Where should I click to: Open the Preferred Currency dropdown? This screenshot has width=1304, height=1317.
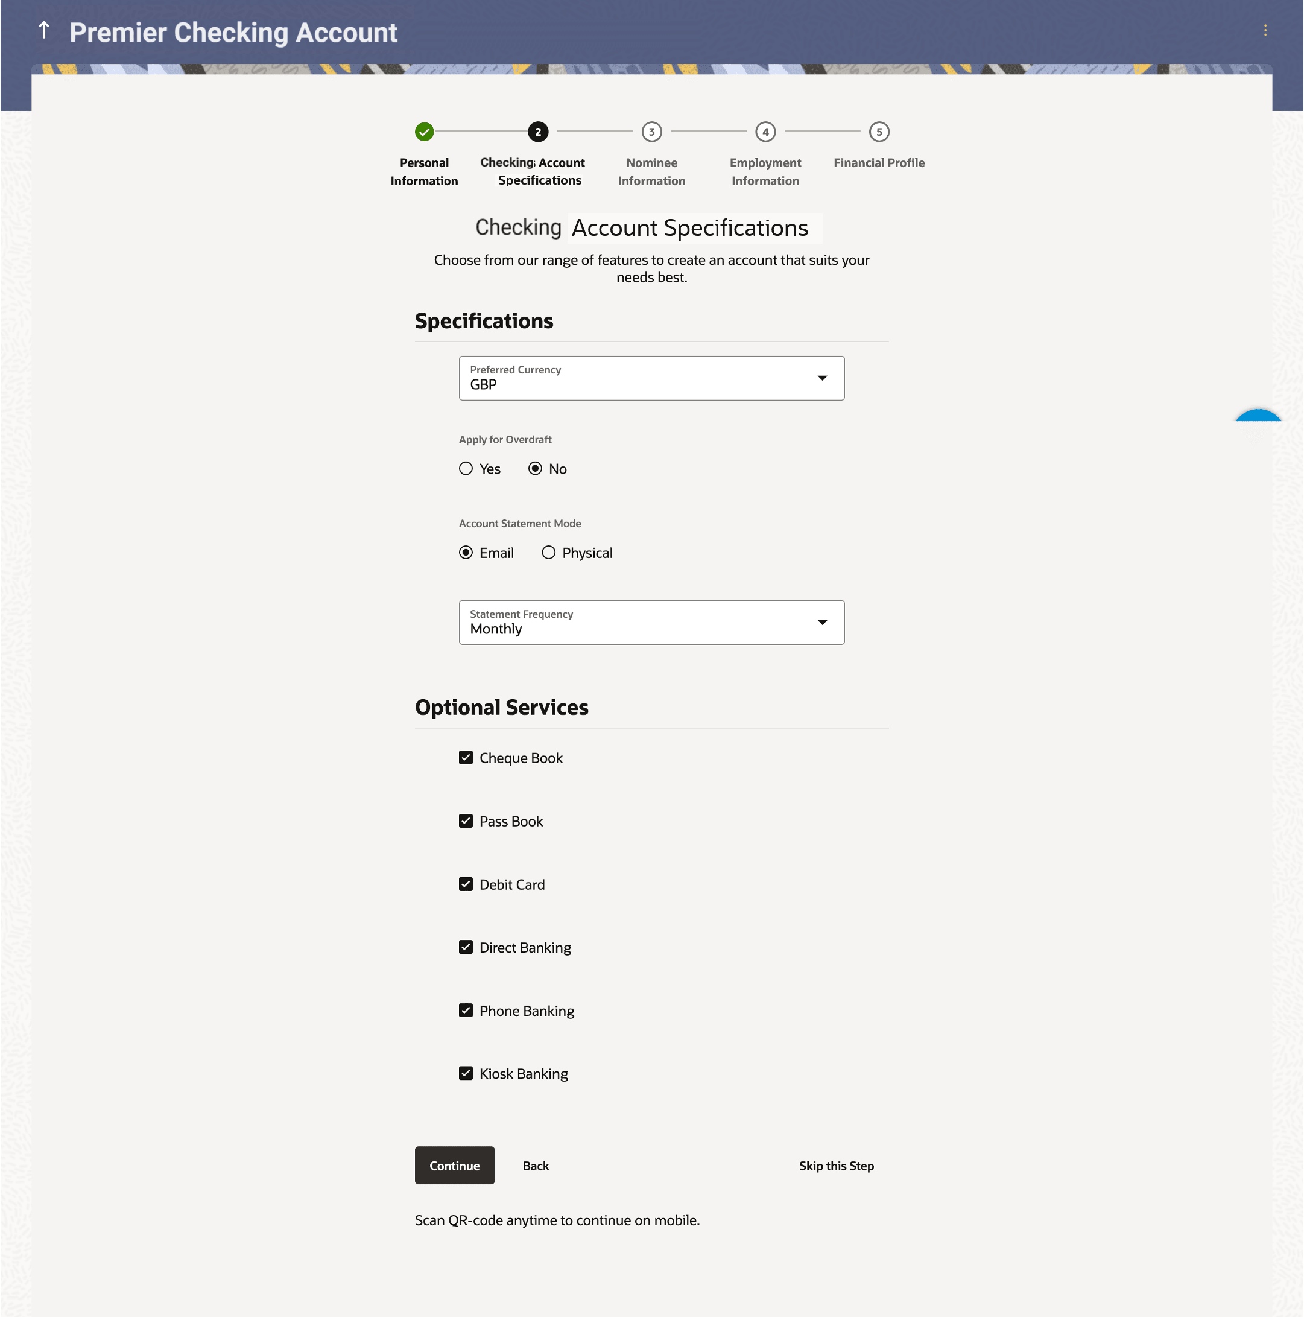click(x=651, y=378)
